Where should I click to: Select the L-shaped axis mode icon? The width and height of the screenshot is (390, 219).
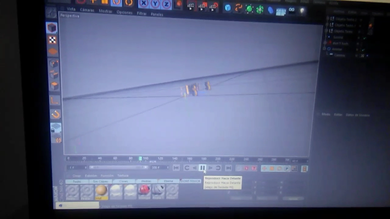(x=55, y=100)
